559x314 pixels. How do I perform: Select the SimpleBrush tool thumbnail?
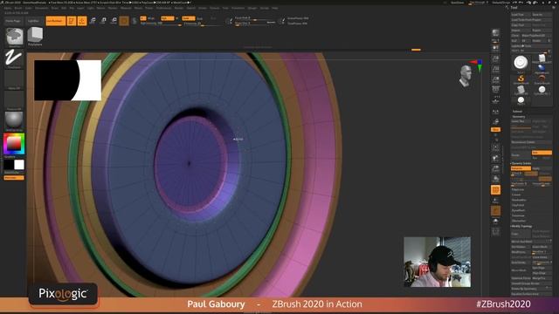(521, 79)
